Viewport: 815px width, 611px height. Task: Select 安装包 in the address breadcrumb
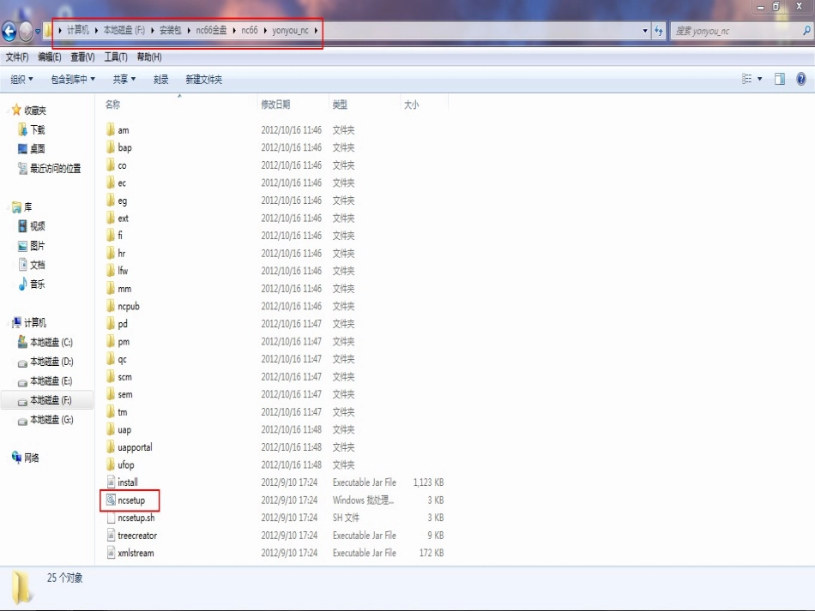(170, 30)
